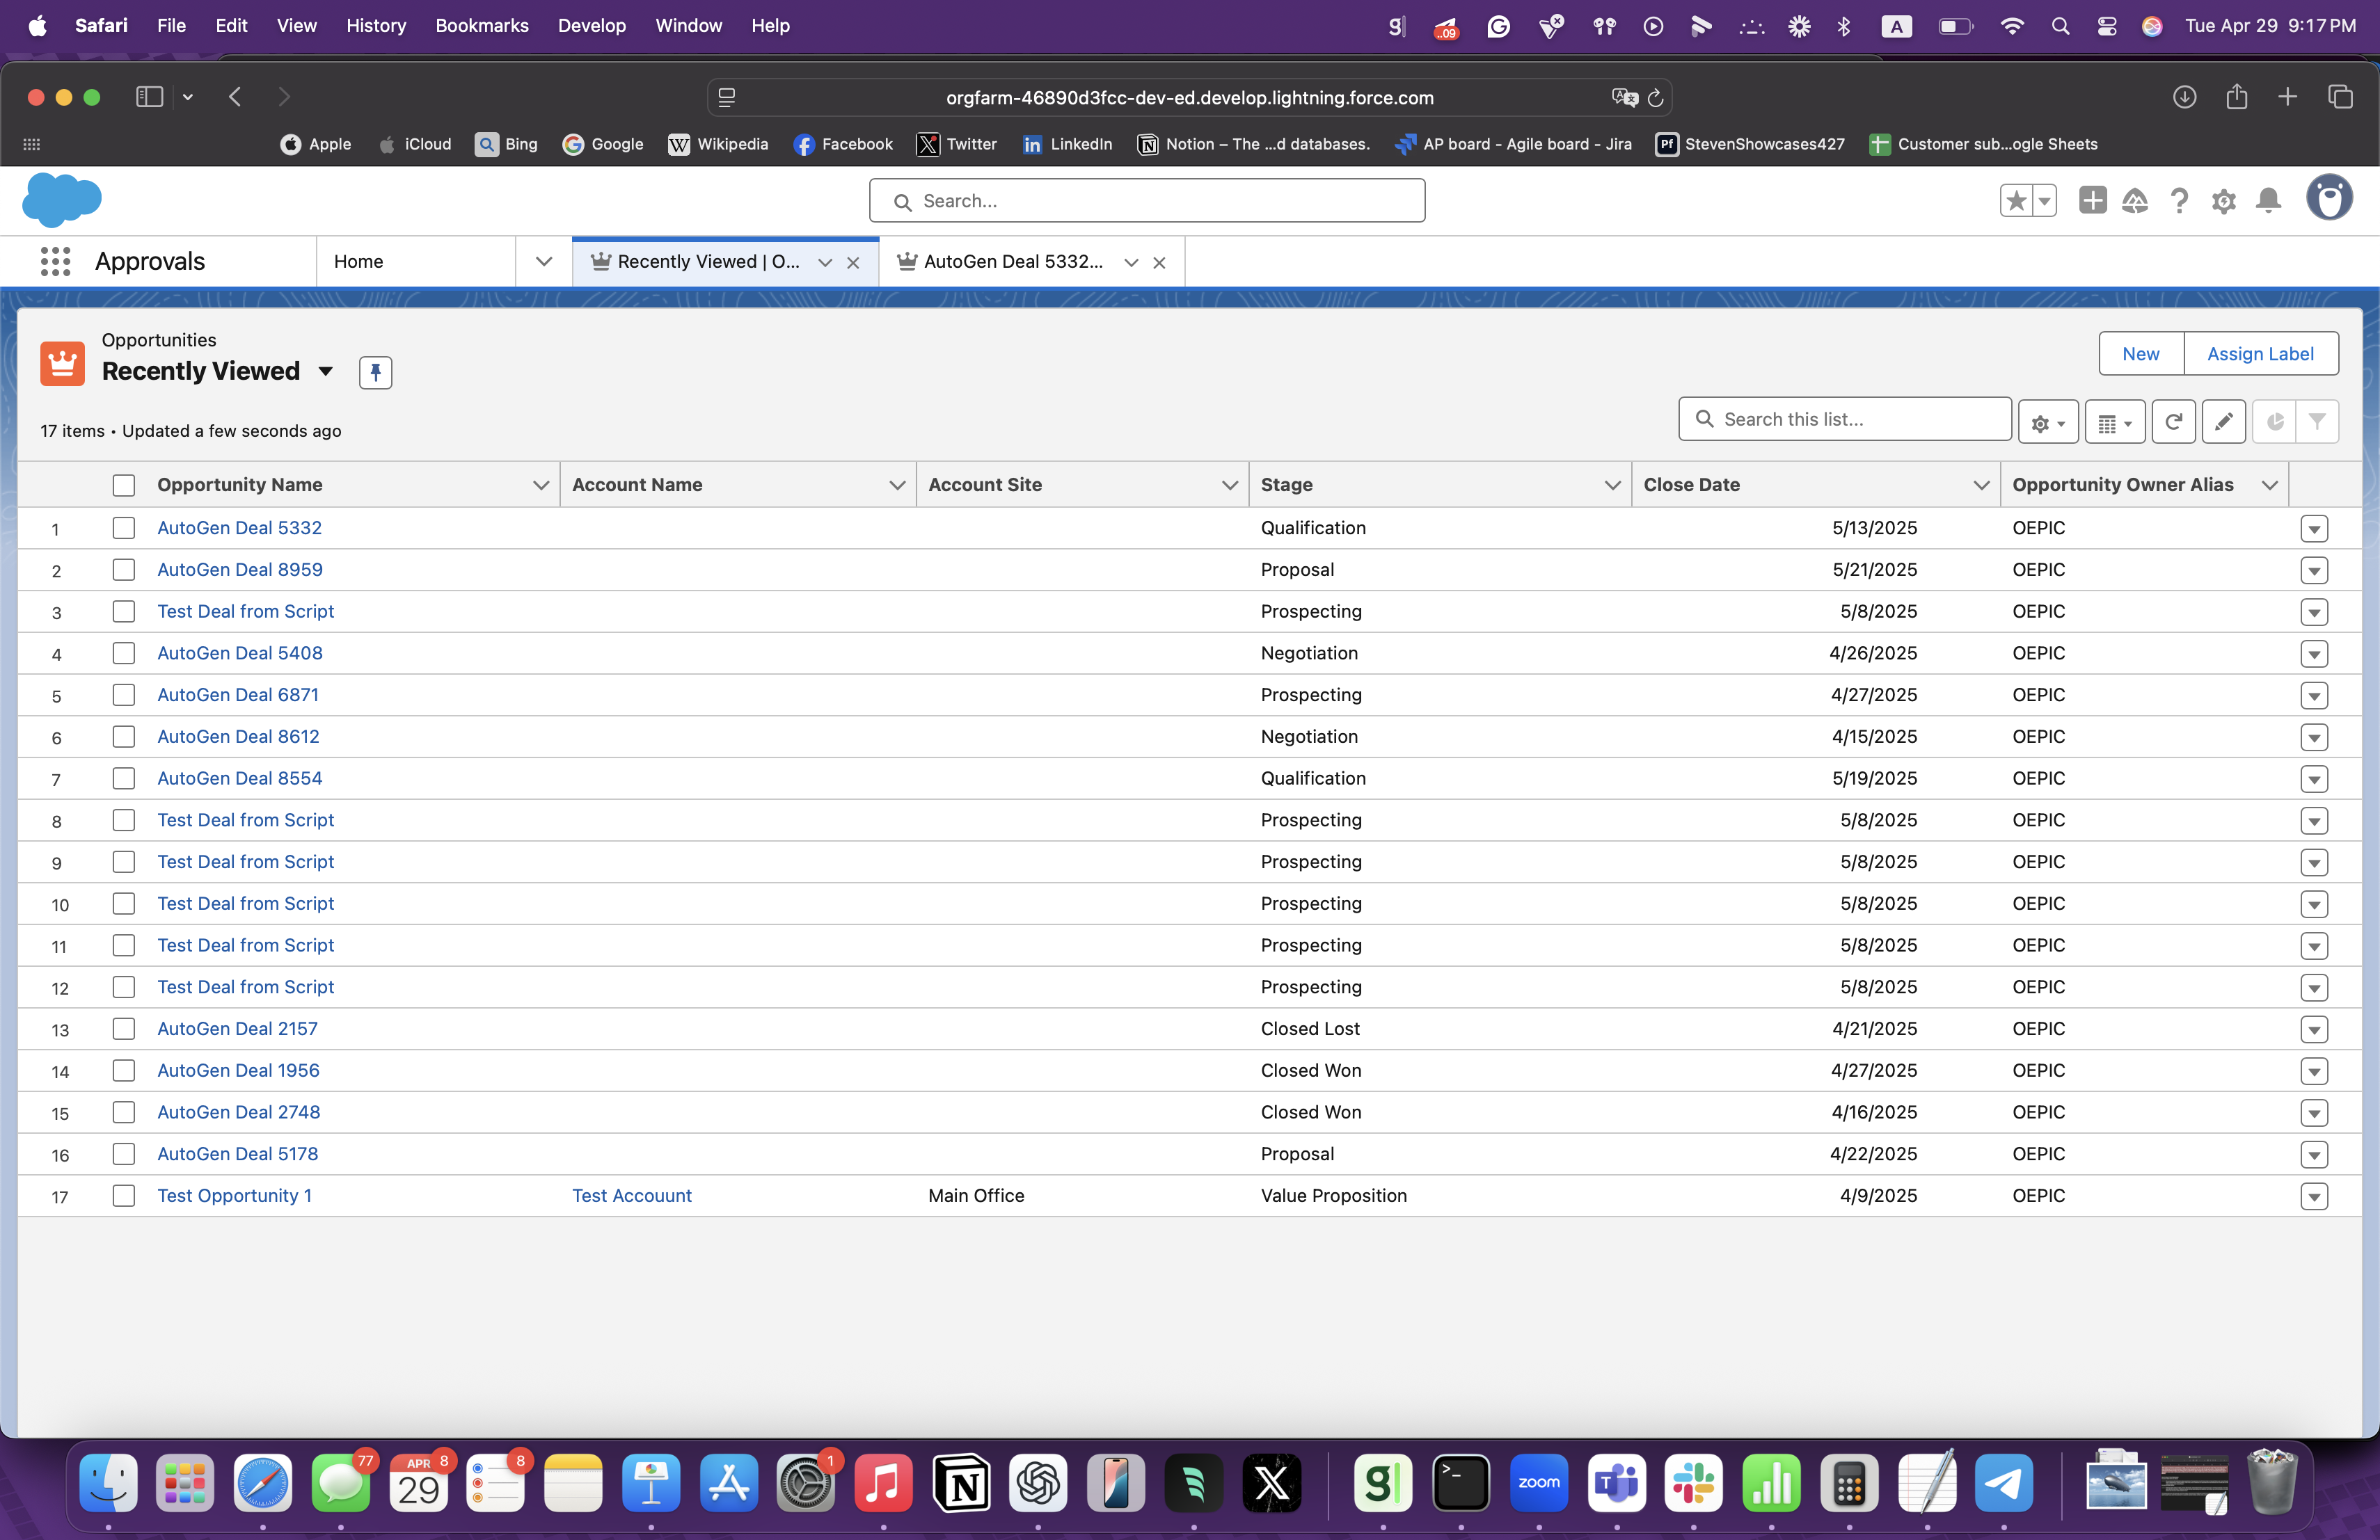
Task: Check the AutoGen Deal 5332 row checkbox
Action: point(124,529)
